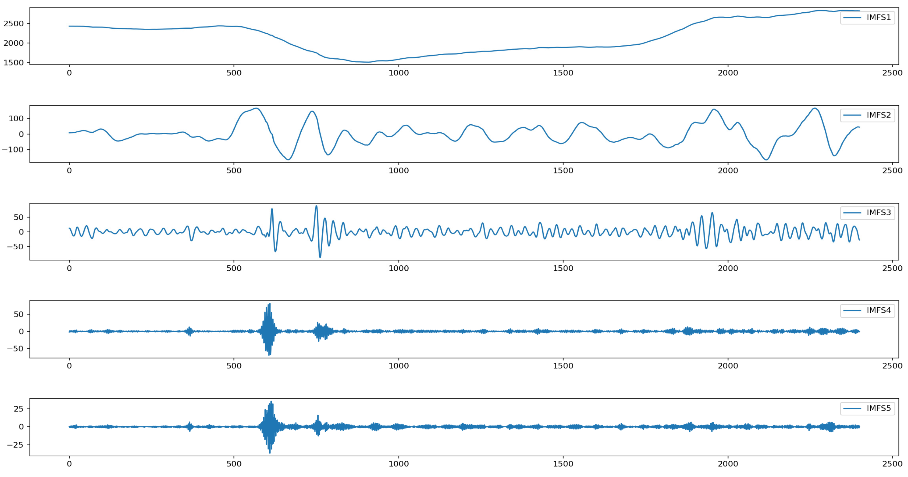Click the largest burst peak in IMFS4 plot
Viewport: 908px width, 477px height.
point(270,304)
